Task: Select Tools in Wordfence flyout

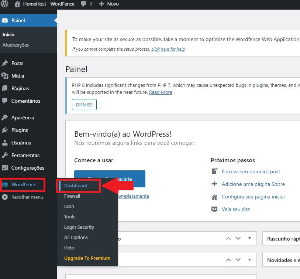Action: [70, 217]
